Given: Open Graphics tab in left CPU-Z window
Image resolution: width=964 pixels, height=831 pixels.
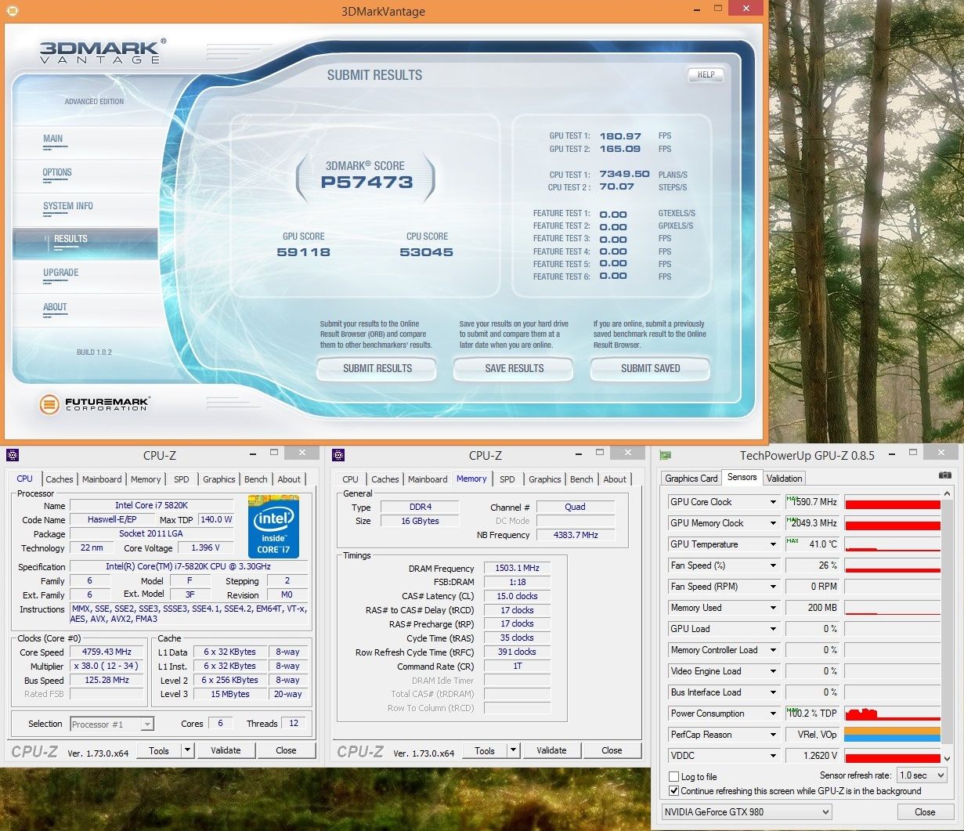Looking at the screenshot, I should click(x=219, y=479).
